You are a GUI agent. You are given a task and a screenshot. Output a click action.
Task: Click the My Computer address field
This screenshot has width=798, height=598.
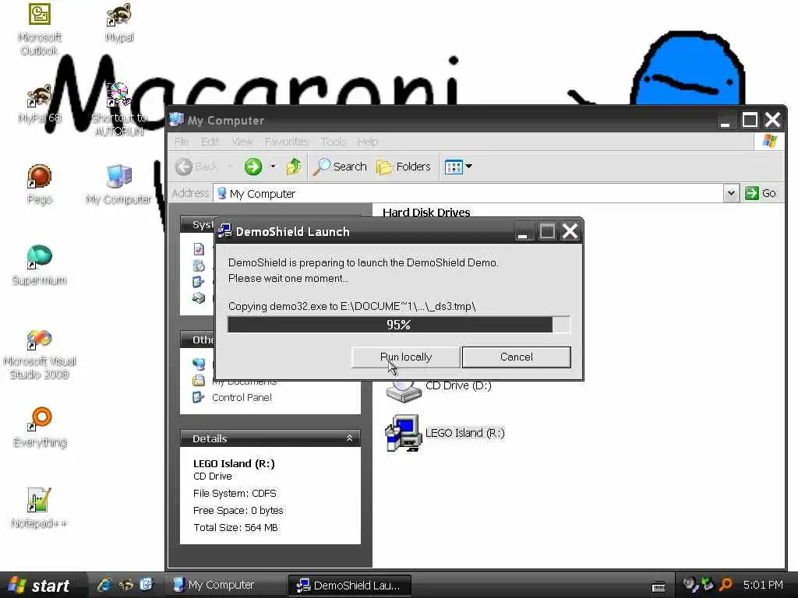click(468, 193)
